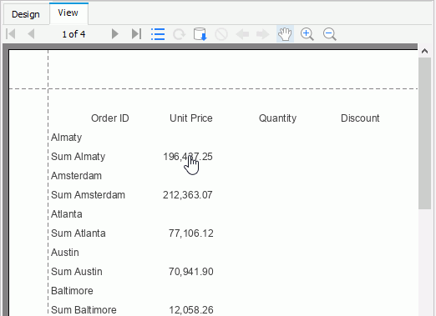Click the value 12,058.26

[x=191, y=310]
